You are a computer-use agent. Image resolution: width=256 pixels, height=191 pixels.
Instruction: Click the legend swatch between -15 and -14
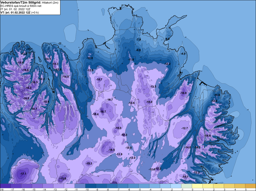[x=37, y=186]
